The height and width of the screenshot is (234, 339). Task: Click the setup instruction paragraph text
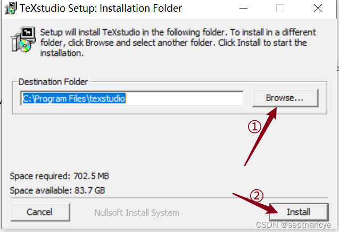pyautogui.click(x=178, y=43)
